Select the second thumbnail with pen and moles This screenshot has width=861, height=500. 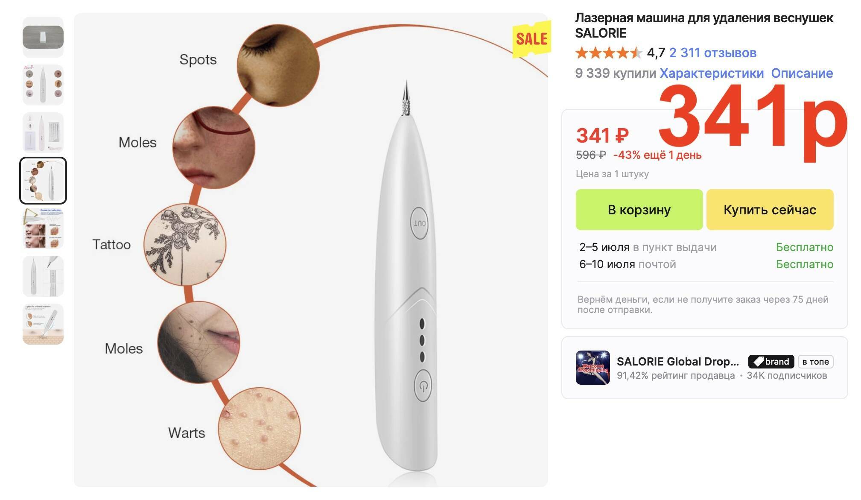click(x=43, y=85)
